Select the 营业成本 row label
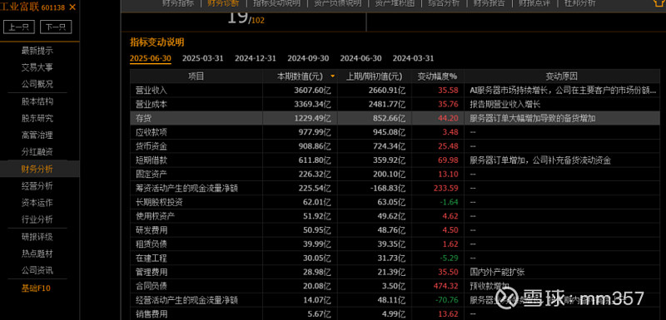This screenshot has height=320, width=666. click(x=152, y=104)
